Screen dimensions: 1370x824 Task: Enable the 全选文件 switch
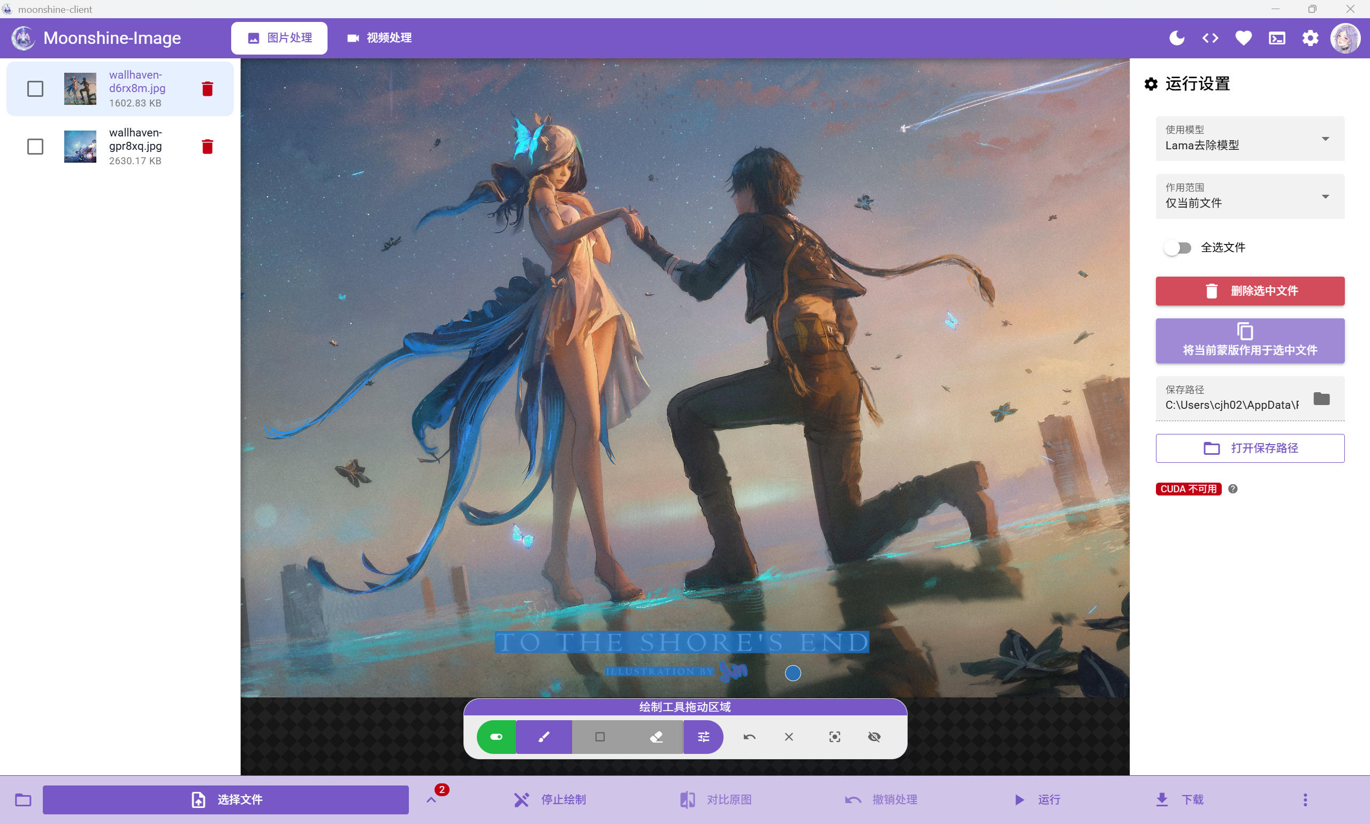[1177, 248]
